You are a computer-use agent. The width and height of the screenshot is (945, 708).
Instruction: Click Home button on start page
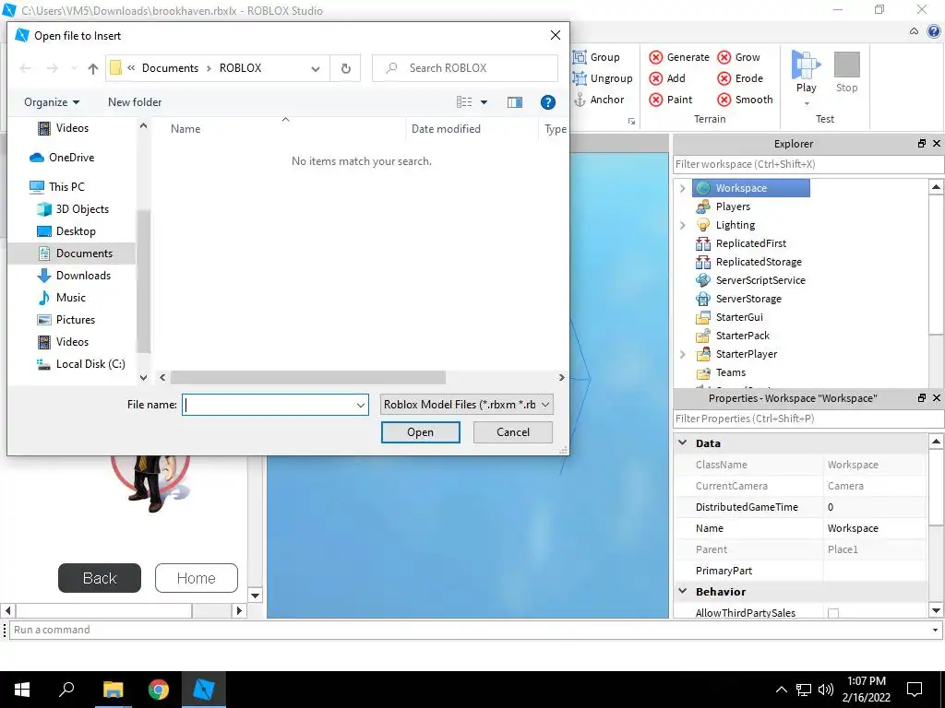tap(197, 578)
